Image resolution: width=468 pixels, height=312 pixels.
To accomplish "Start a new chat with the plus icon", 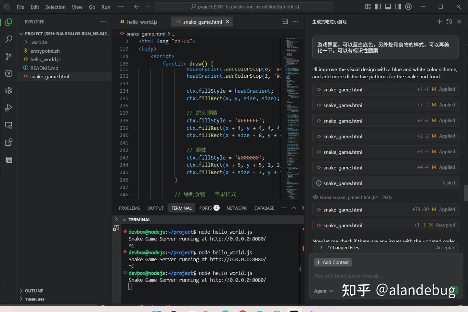I will (x=439, y=21).
